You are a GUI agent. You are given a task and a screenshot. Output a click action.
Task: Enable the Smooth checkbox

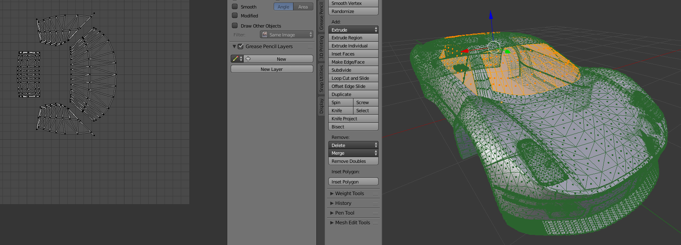point(235,6)
